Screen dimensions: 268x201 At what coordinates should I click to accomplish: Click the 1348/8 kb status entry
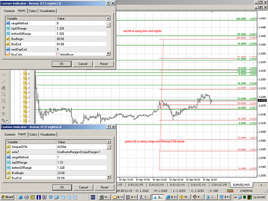click(246, 191)
